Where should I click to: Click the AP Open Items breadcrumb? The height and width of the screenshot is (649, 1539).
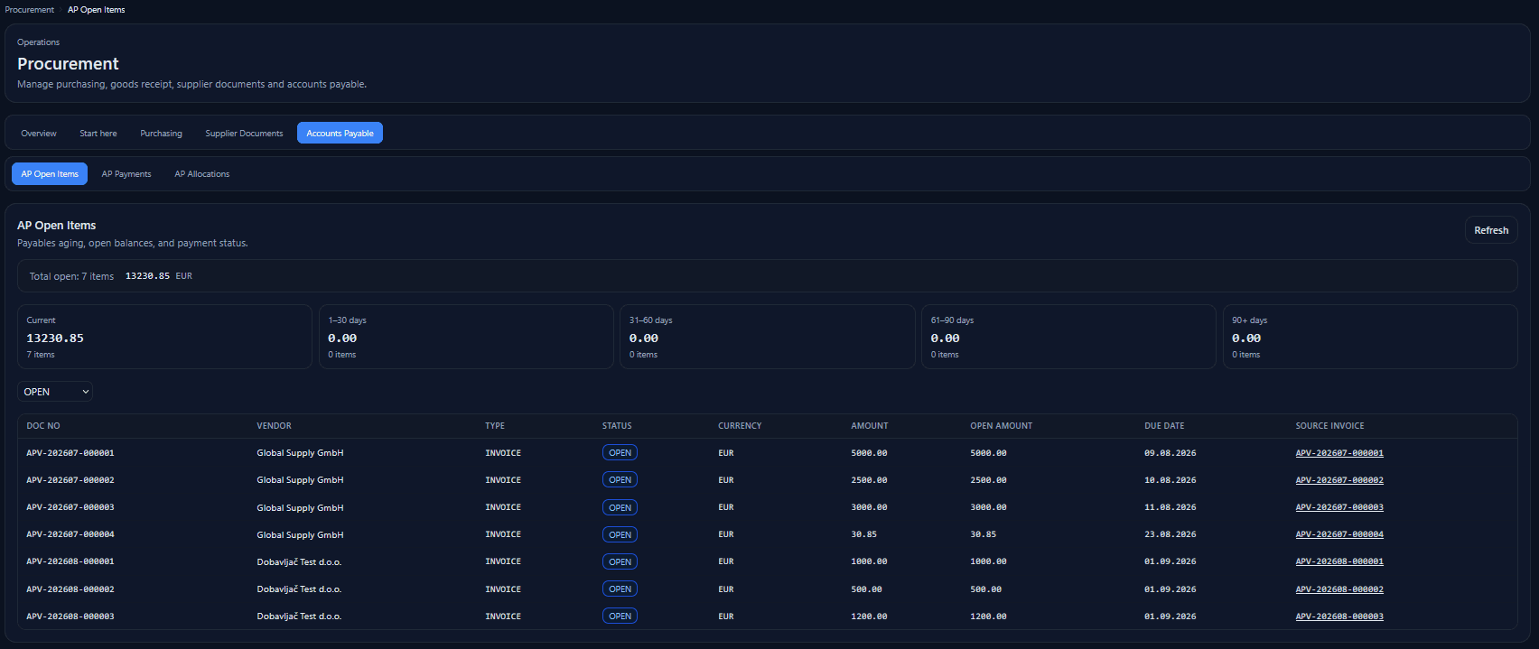click(x=97, y=10)
